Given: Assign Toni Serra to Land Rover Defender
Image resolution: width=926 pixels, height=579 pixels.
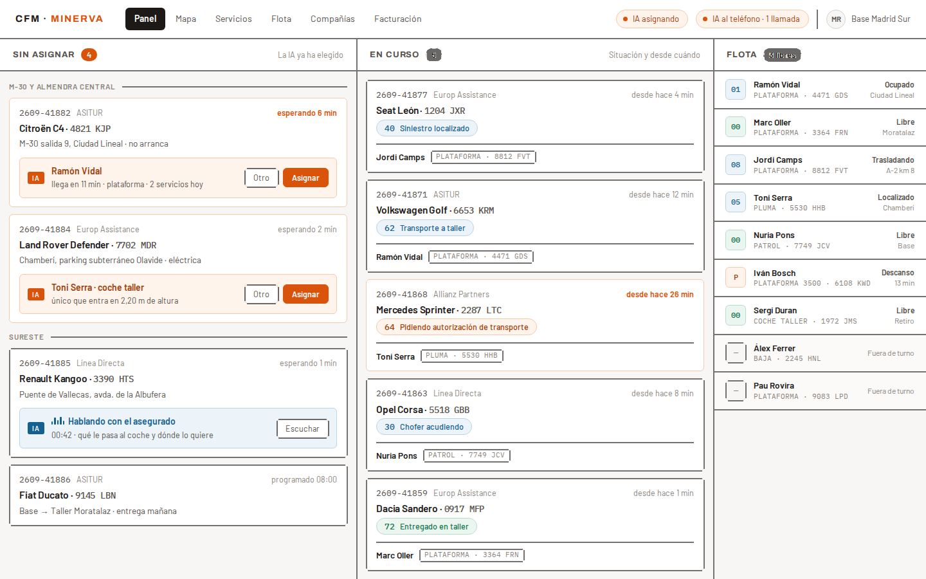Looking at the screenshot, I should click(x=305, y=294).
